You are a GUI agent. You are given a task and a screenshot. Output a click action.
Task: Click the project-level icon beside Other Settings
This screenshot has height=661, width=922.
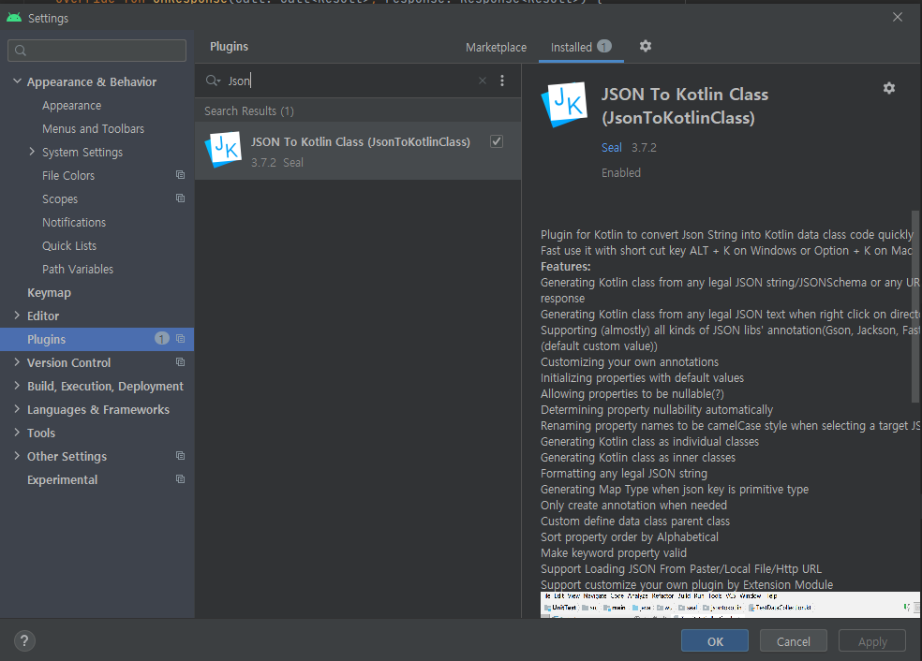point(181,455)
